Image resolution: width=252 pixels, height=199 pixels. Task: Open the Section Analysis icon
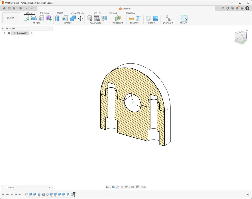[x=139, y=18]
